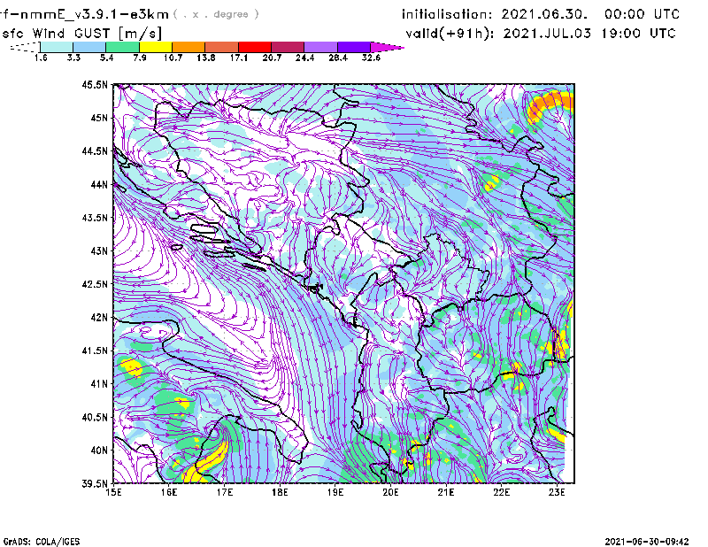Select the initialisation date '2021.06.30.'
This screenshot has height=547, width=708.
click(x=544, y=14)
